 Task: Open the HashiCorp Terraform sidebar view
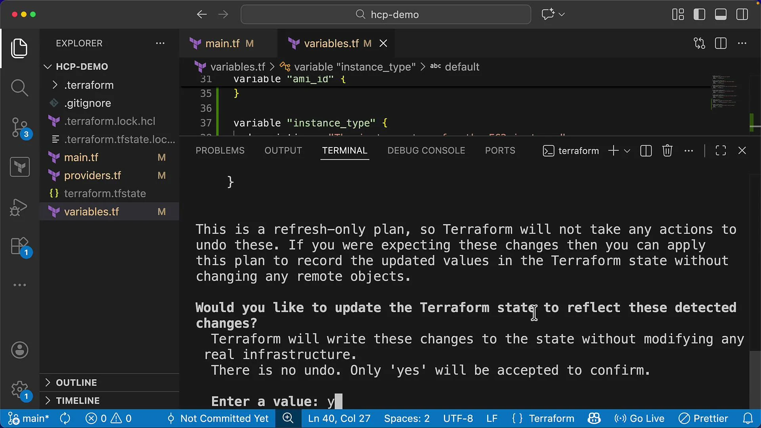tap(19, 167)
